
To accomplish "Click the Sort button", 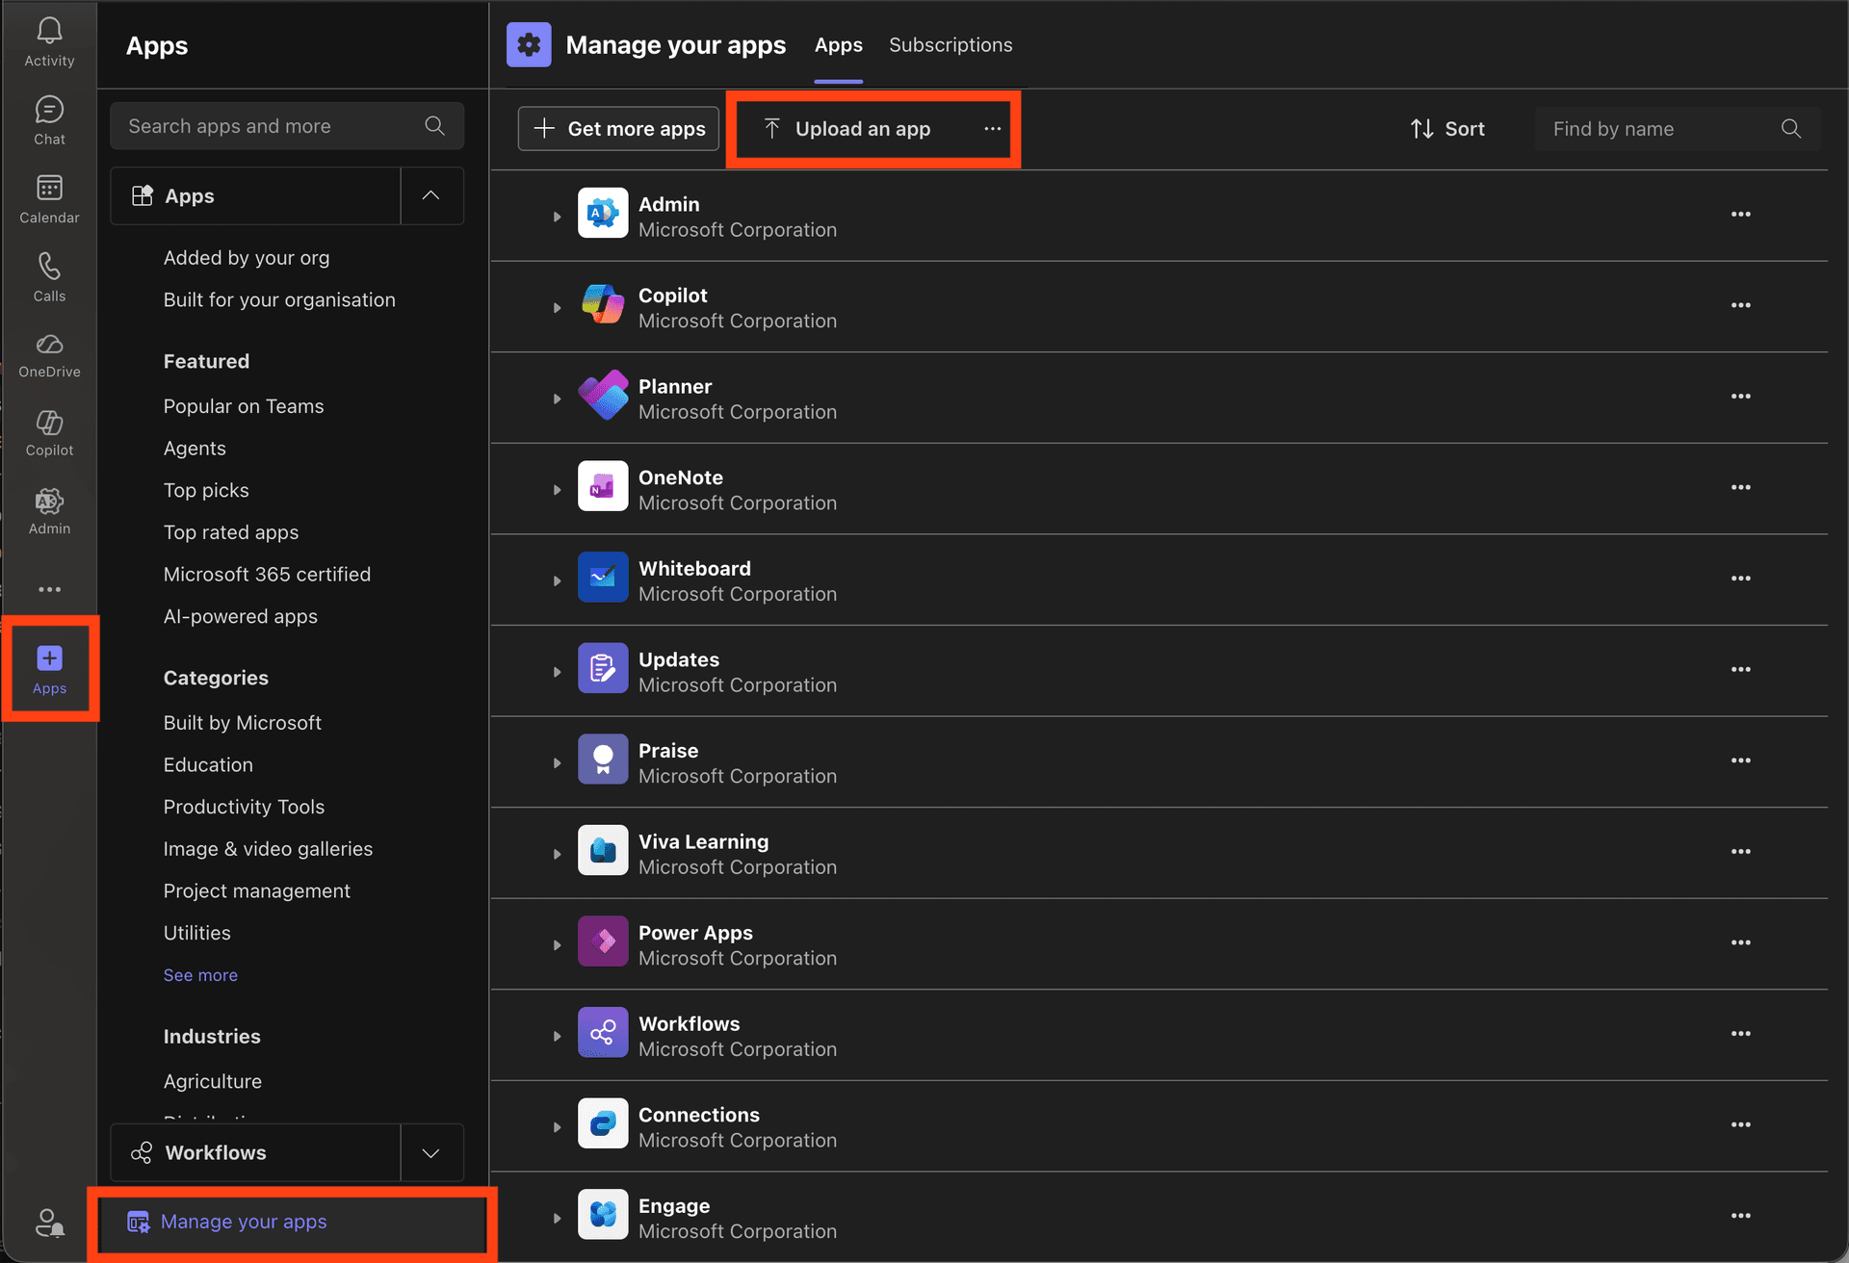I will [1447, 129].
